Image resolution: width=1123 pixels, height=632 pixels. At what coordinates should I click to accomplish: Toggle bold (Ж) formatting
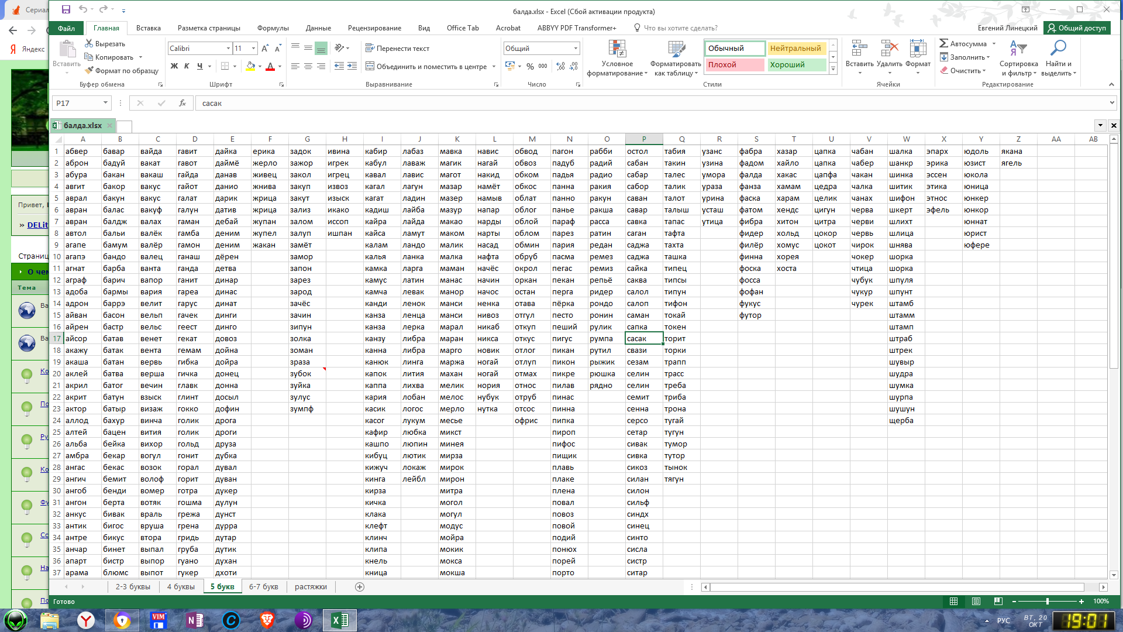[x=174, y=66]
